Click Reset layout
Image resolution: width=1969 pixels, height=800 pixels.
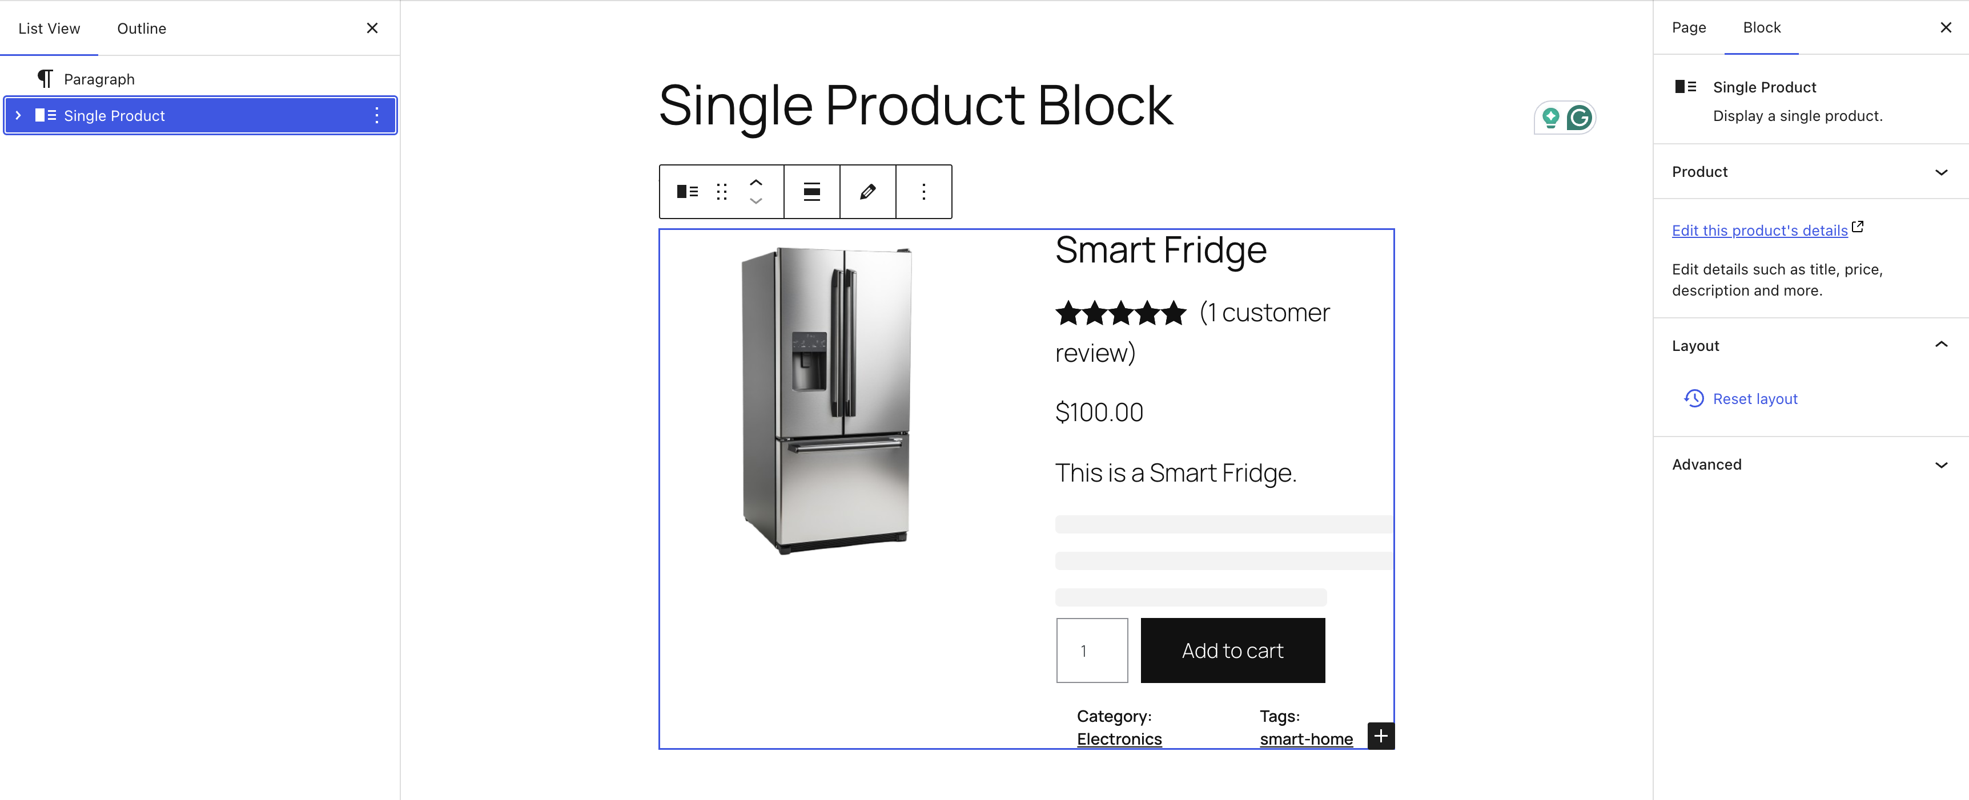coord(1755,398)
